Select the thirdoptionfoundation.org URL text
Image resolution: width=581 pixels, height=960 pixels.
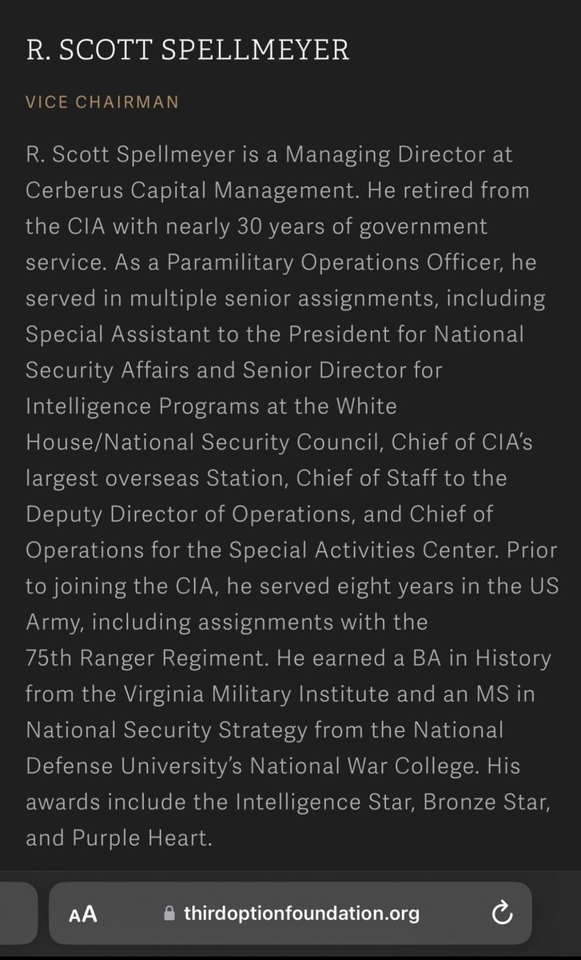tap(300, 914)
